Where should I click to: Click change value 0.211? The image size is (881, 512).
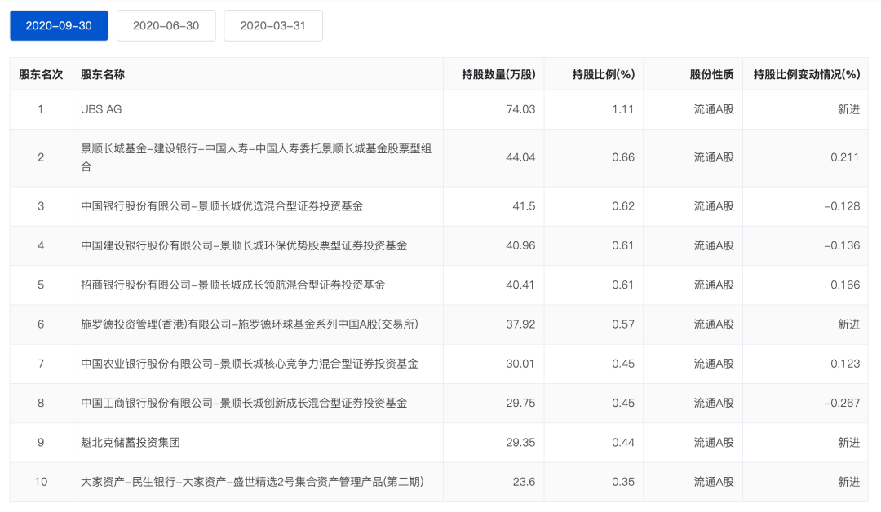click(845, 157)
